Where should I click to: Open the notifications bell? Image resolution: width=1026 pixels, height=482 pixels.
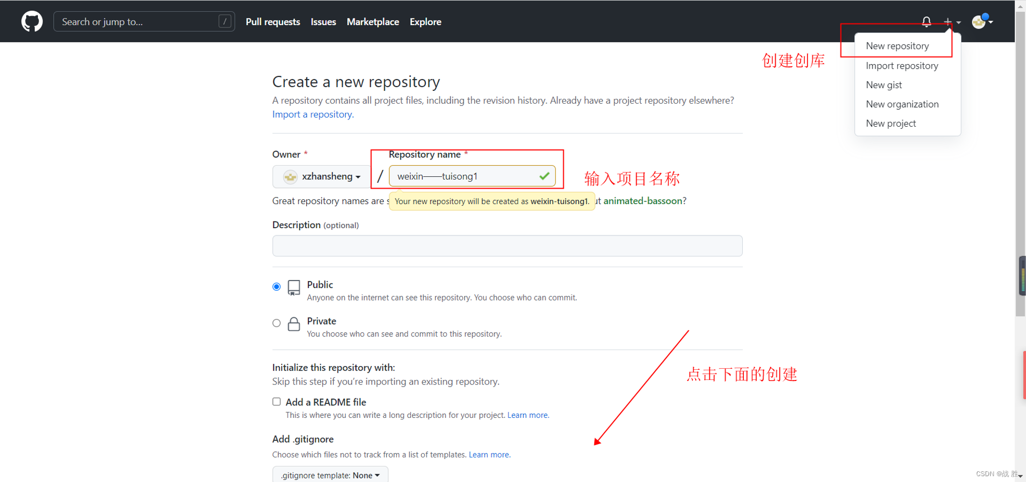click(926, 22)
